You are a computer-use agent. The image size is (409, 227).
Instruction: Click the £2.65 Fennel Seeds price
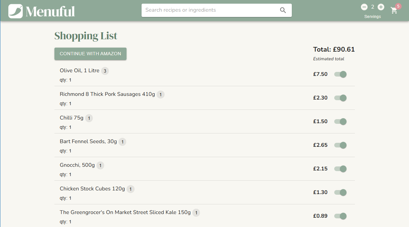[320, 145]
